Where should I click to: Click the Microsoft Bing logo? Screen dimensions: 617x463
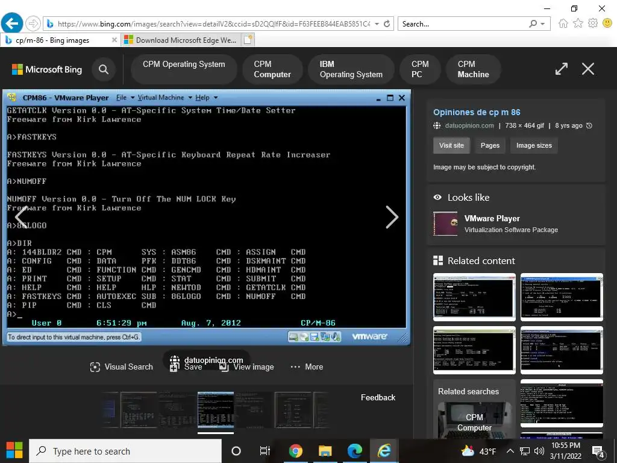tap(47, 69)
